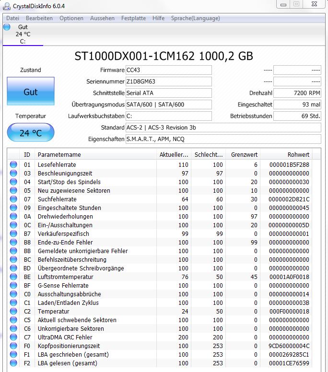Click raw value 00001A0F0018
Viewport: 328px width, 372px height.
pyautogui.click(x=289, y=277)
